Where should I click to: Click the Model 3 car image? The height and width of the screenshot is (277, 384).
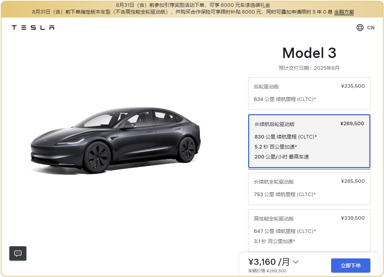click(115, 140)
